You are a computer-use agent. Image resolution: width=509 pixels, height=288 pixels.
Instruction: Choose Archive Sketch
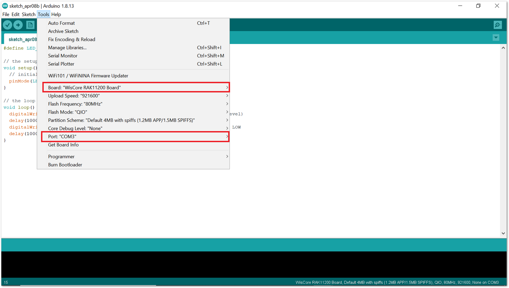pyautogui.click(x=133, y=31)
